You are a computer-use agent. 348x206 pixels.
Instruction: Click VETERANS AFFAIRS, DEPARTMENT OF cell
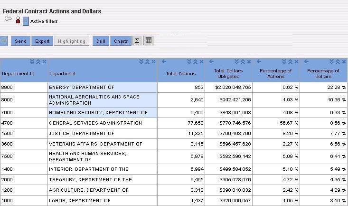103,144
